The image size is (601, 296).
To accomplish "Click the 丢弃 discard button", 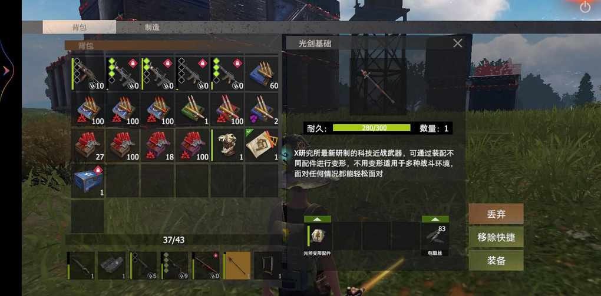I will 496,214.
